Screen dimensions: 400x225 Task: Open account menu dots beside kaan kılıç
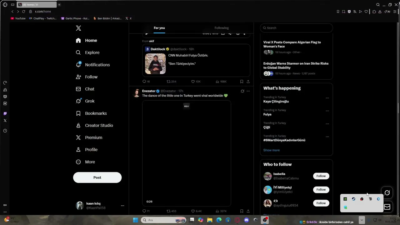click(122, 206)
